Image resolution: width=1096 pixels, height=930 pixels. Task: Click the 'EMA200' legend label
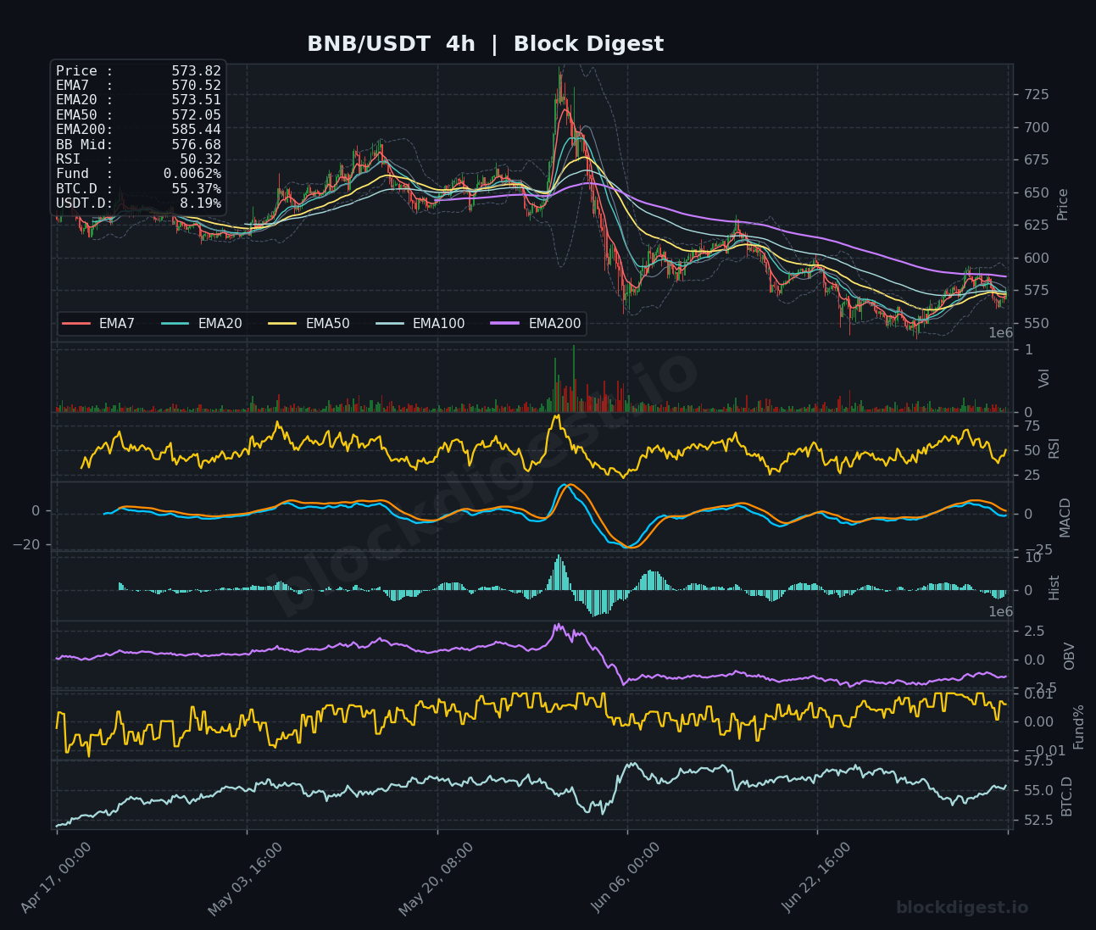(x=555, y=324)
